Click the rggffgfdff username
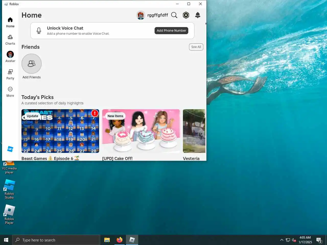327x245 pixels. point(158,15)
